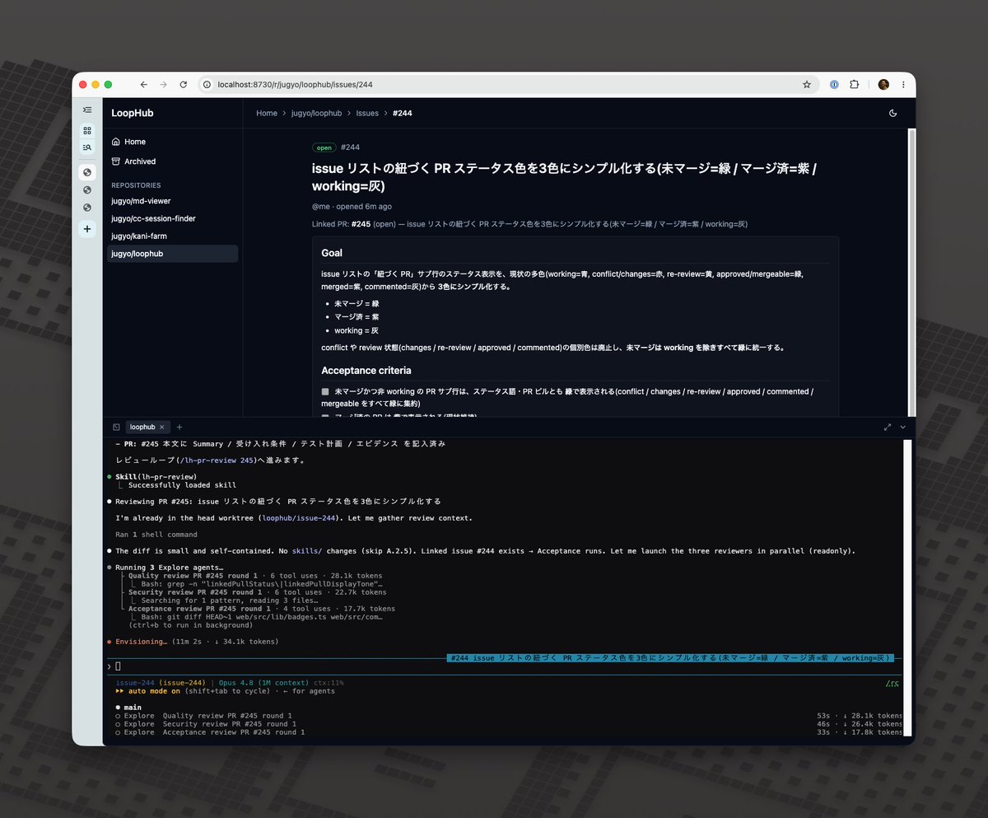Viewport: 988px width, 818px height.
Task: Select the second globe workspace icon
Action: coord(87,190)
